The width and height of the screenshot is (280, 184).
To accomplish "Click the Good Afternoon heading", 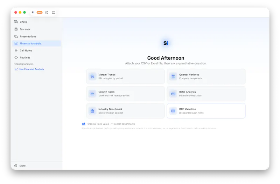I will 166,58.
